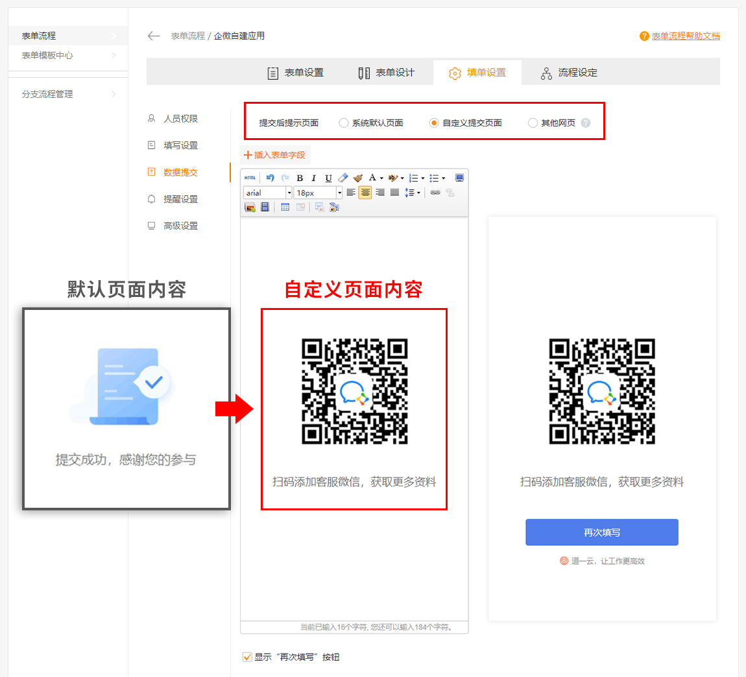Select the 其他网页 radio option
Image resolution: width=746 pixels, height=677 pixels.
coord(533,123)
